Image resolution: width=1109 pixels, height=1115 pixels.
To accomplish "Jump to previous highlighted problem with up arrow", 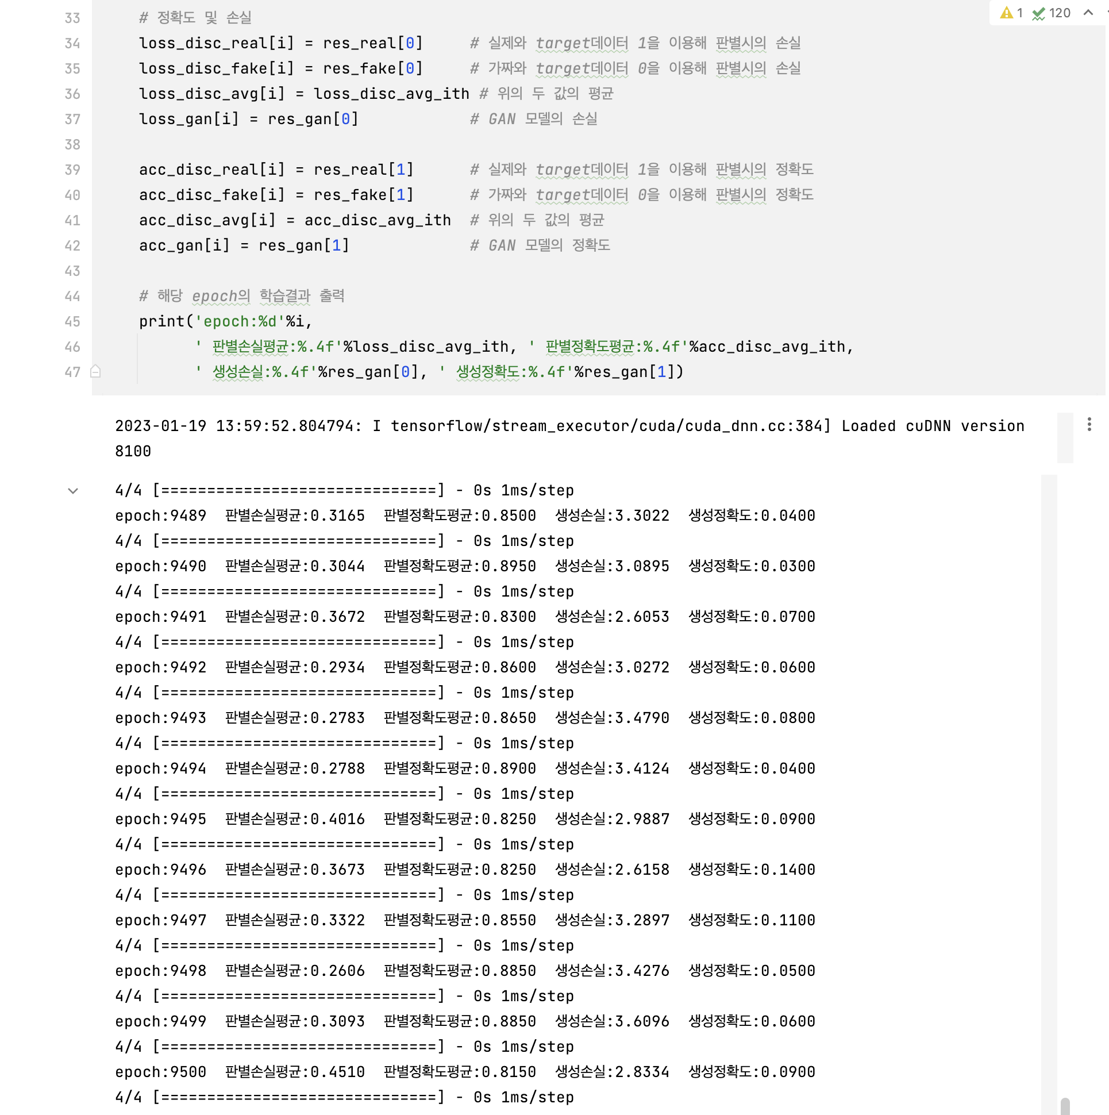I will pyautogui.click(x=1088, y=13).
